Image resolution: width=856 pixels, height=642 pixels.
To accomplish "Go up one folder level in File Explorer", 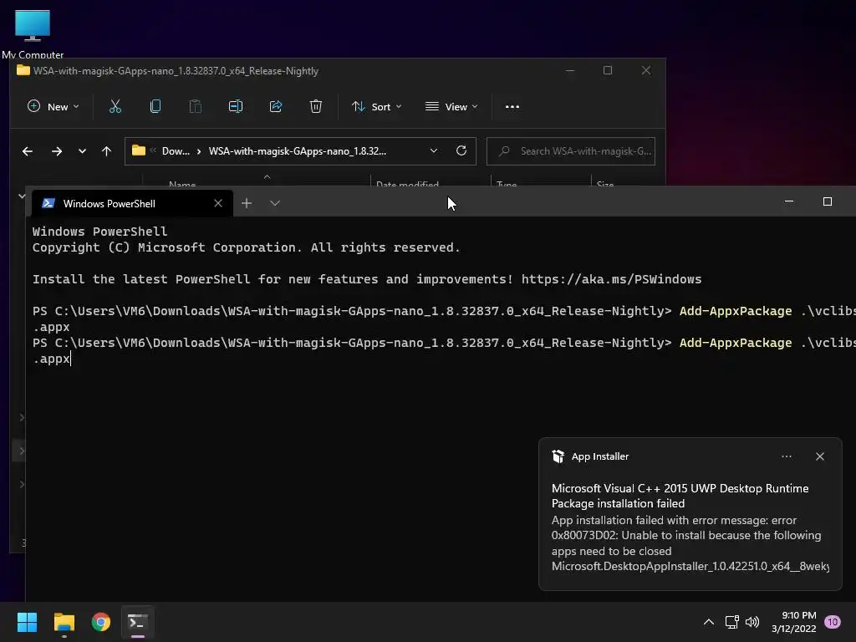I will click(106, 151).
